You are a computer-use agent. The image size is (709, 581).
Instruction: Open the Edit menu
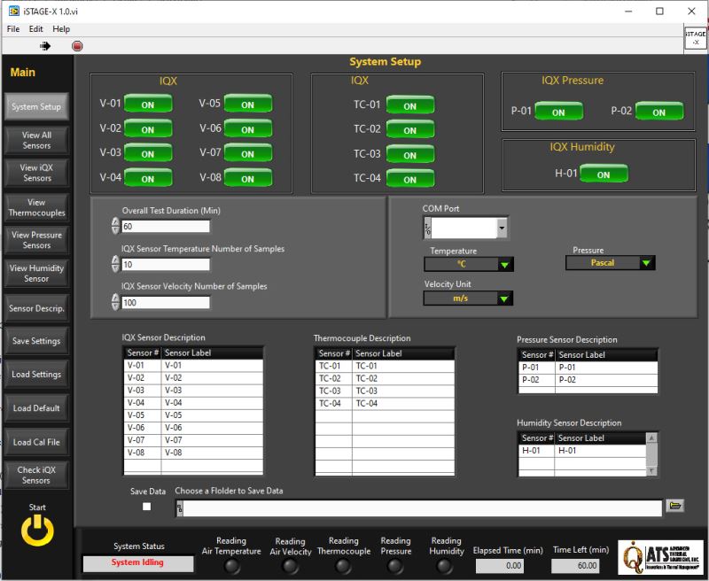pos(35,29)
